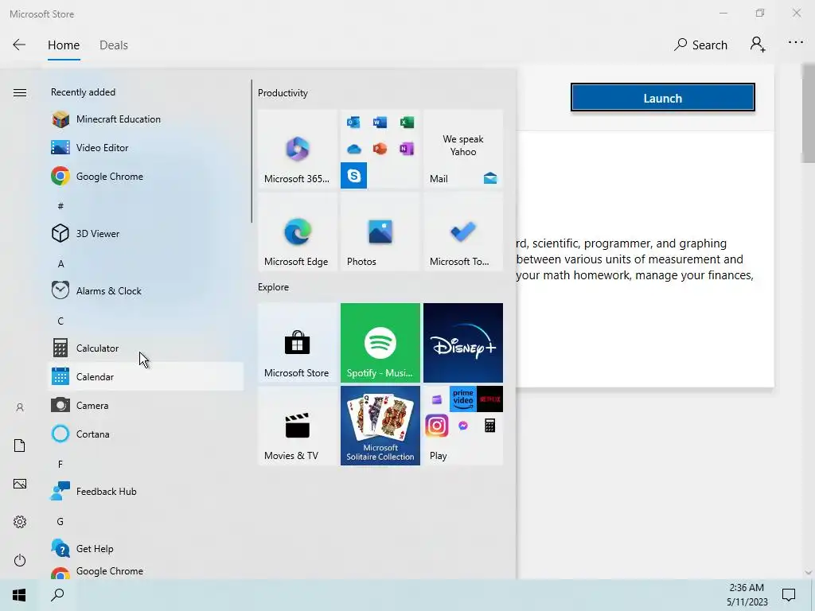Open the sign-in account icon in Store
Screen dimensions: 815x611
coord(758,45)
